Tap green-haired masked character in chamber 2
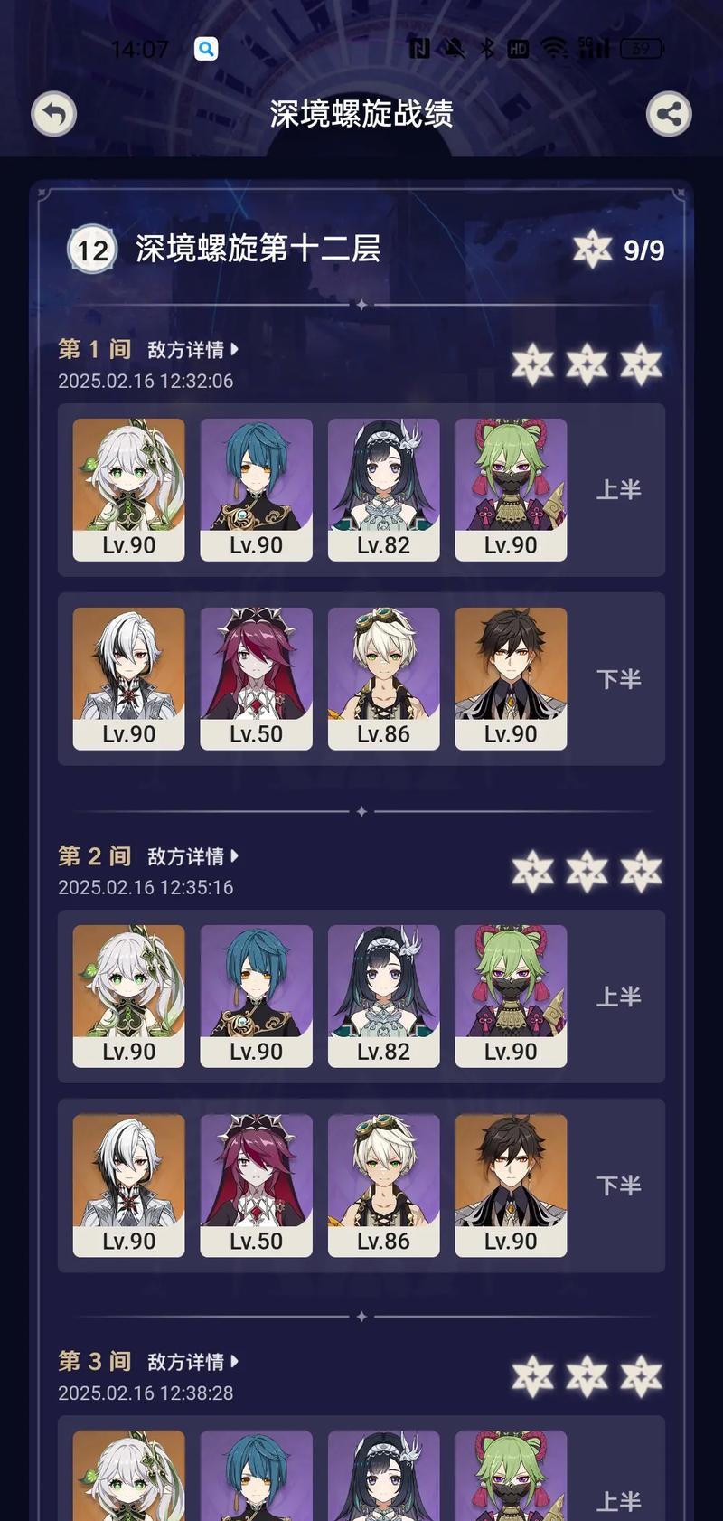Screen dimensions: 723x1521 click(511, 996)
